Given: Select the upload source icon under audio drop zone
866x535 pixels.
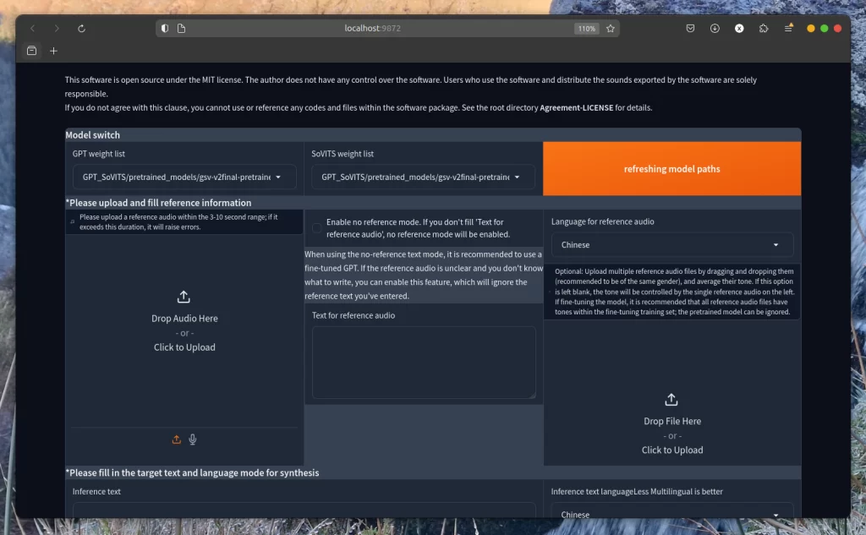Looking at the screenshot, I should [x=177, y=439].
